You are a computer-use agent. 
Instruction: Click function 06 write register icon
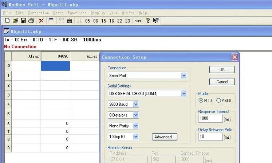(95, 21)
